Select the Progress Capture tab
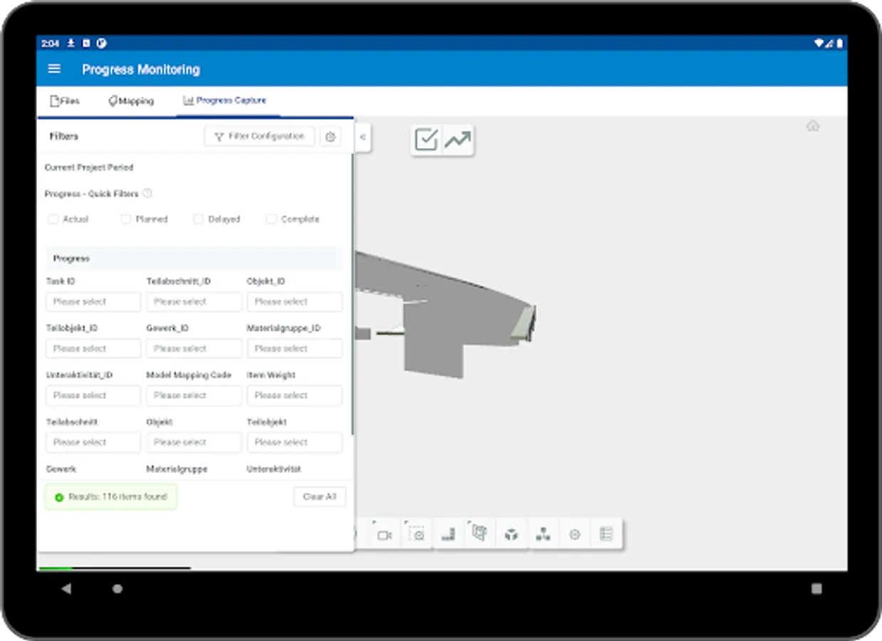Screen dimensions: 882x641 point(225,100)
